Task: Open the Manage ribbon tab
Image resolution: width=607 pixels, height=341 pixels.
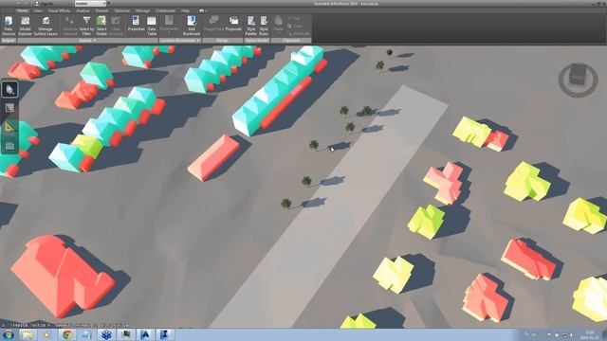Action: (x=142, y=10)
